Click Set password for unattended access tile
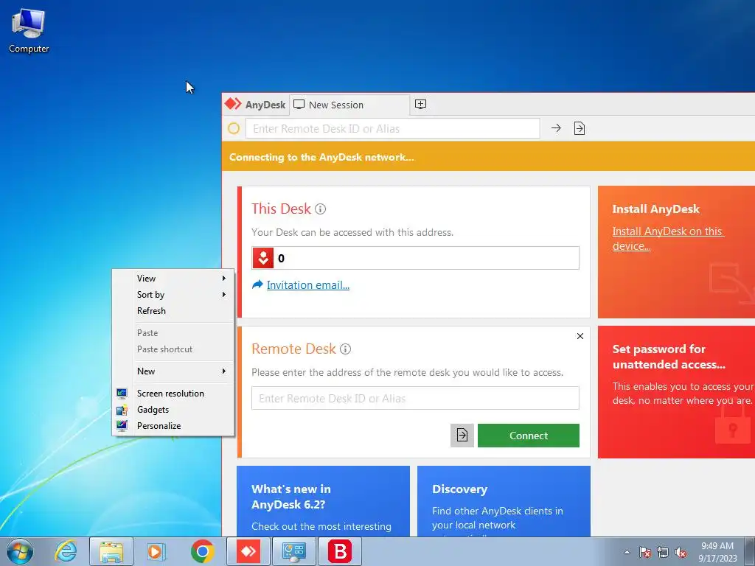The image size is (755, 566). tap(676, 392)
